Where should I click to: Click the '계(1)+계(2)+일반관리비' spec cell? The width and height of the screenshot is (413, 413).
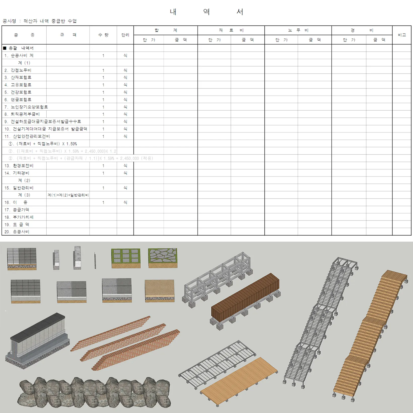click(x=68, y=195)
